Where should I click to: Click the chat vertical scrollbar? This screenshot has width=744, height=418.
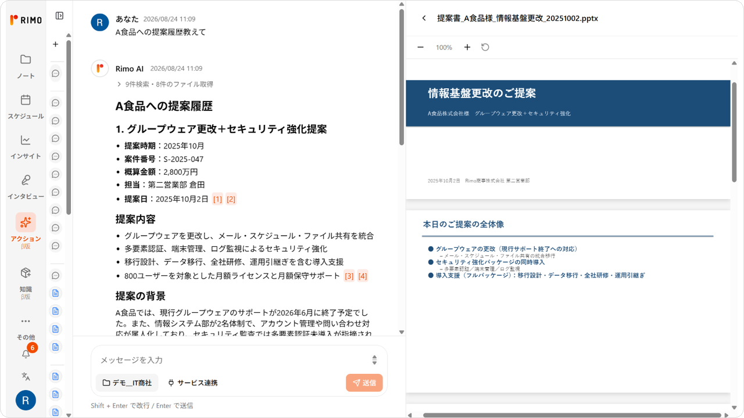click(401, 75)
